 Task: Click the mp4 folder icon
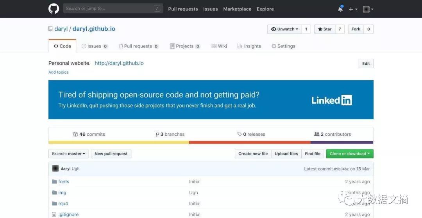[54, 204]
